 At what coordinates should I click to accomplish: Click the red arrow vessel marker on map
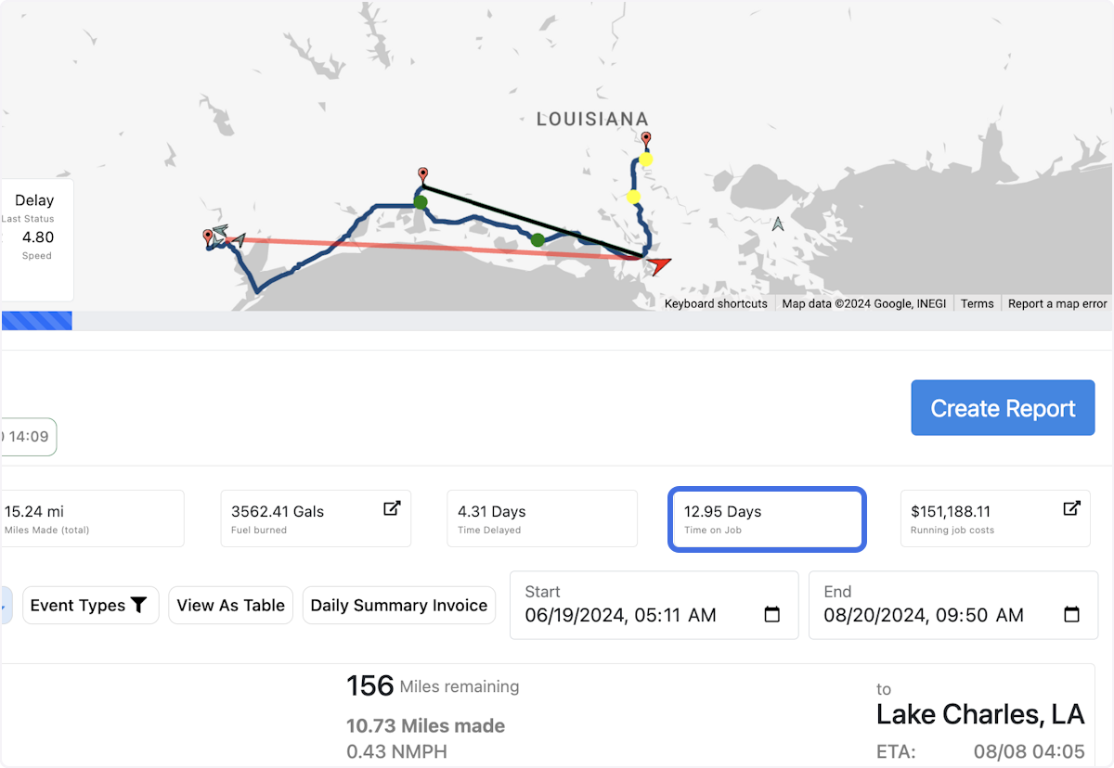(658, 266)
